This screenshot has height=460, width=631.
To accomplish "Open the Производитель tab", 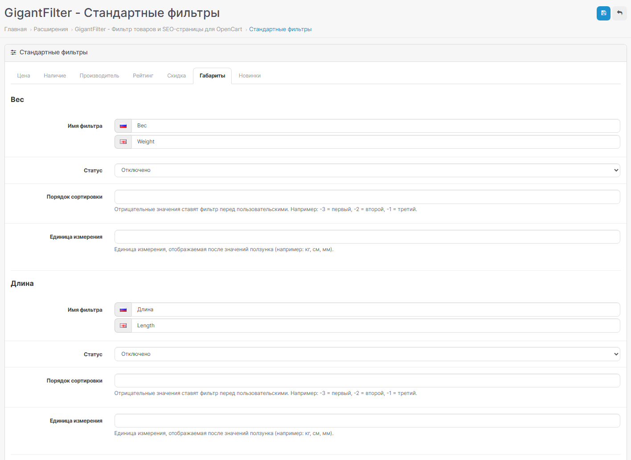I will tap(99, 76).
